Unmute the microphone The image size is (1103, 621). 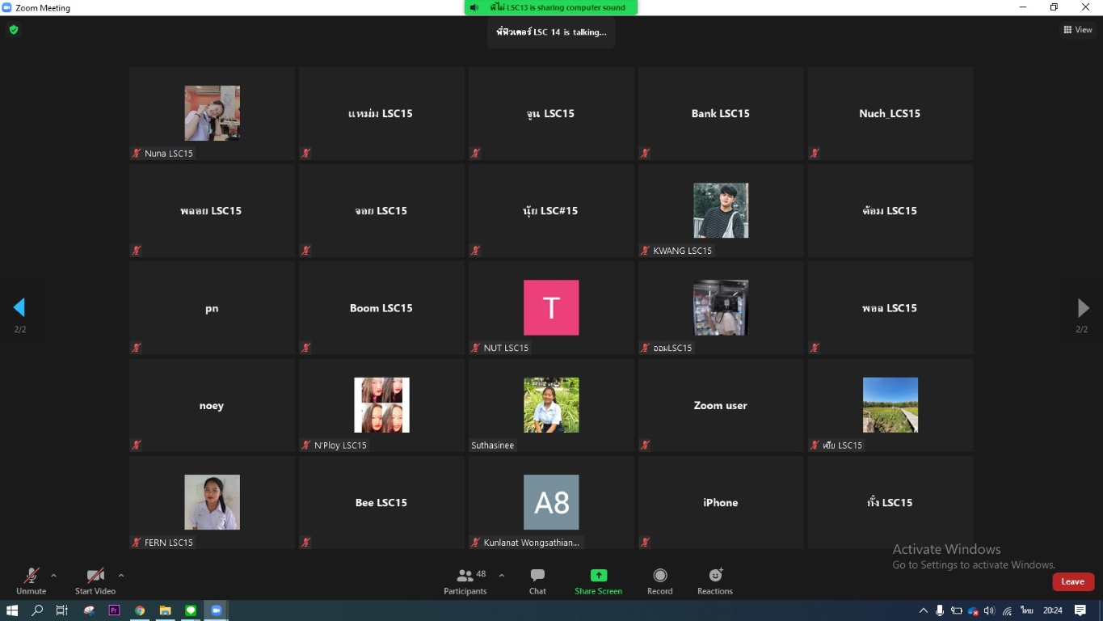31,581
